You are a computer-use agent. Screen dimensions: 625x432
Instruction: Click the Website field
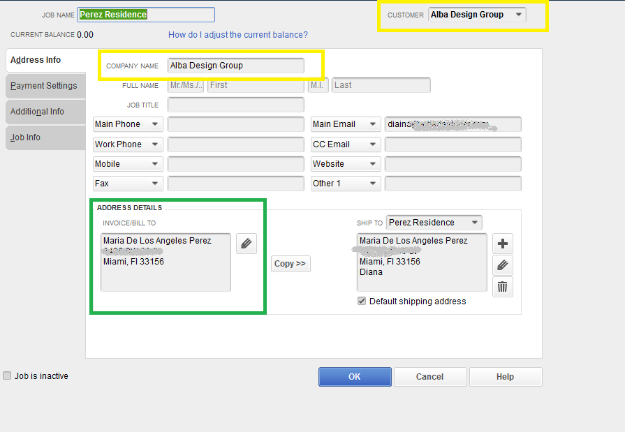pos(453,164)
